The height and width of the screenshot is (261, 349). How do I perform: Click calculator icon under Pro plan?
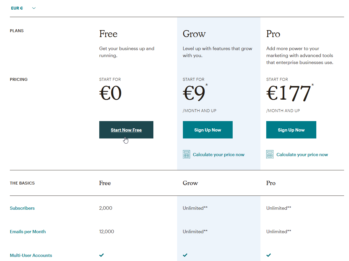tap(270, 154)
